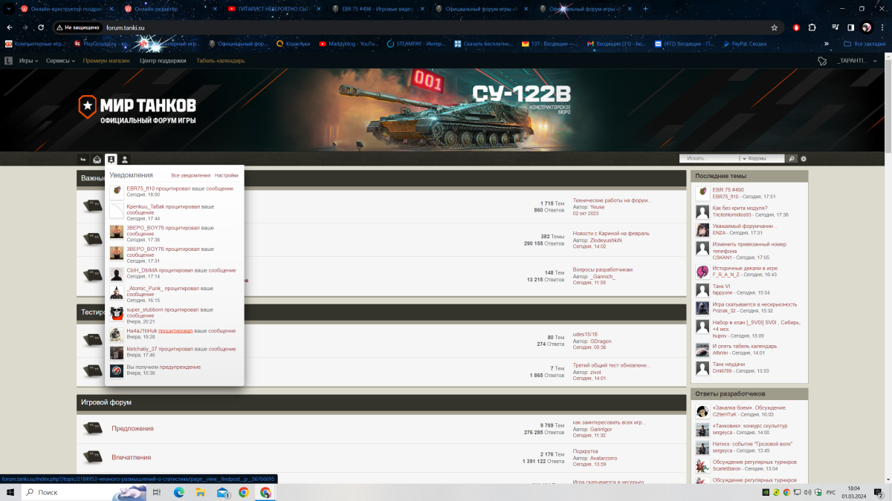The width and height of the screenshot is (892, 501).
Task: Click the forum search field 'Искать...'
Action: 710,158
